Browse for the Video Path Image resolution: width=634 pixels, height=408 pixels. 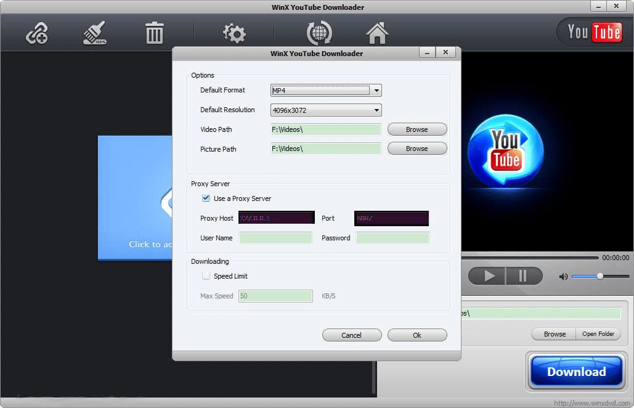click(417, 129)
